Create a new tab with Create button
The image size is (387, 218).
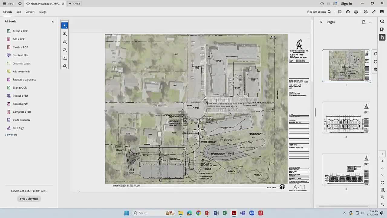pyautogui.click(x=74, y=4)
